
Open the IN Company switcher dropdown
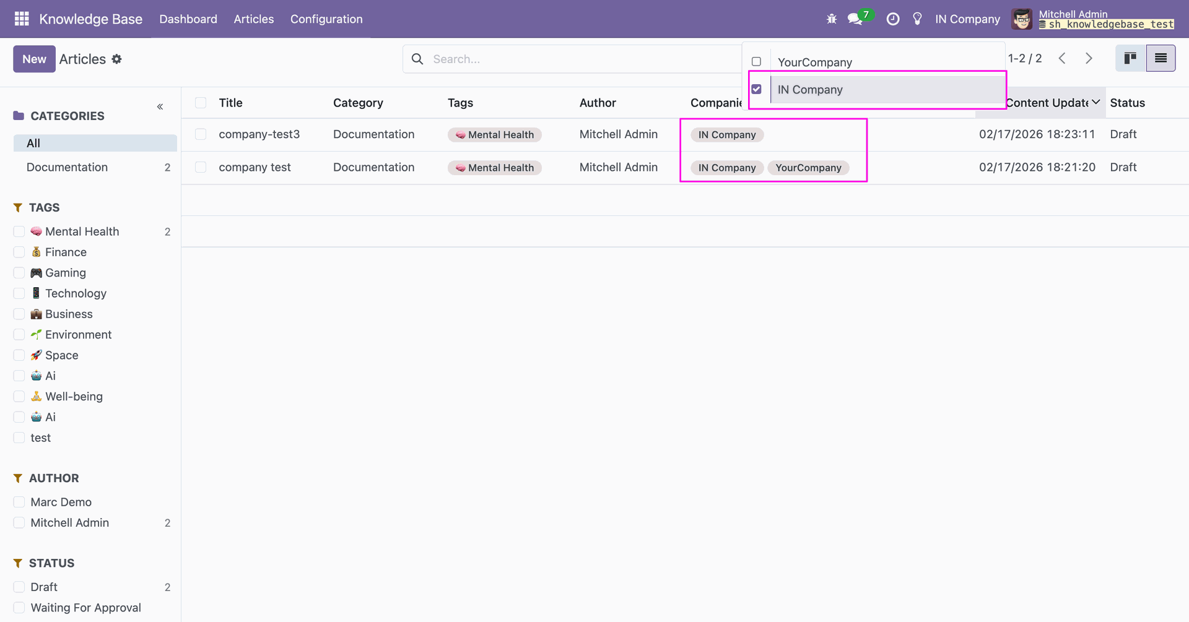click(x=967, y=19)
